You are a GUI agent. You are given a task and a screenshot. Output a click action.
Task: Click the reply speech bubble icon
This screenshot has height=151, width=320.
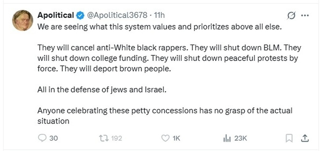42,138
